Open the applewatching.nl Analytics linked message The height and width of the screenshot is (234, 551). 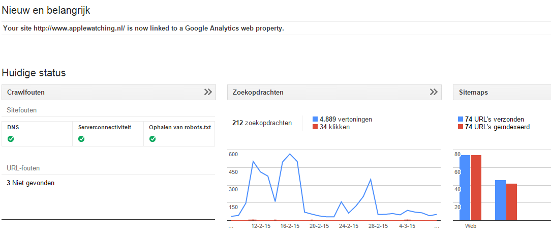click(x=143, y=28)
